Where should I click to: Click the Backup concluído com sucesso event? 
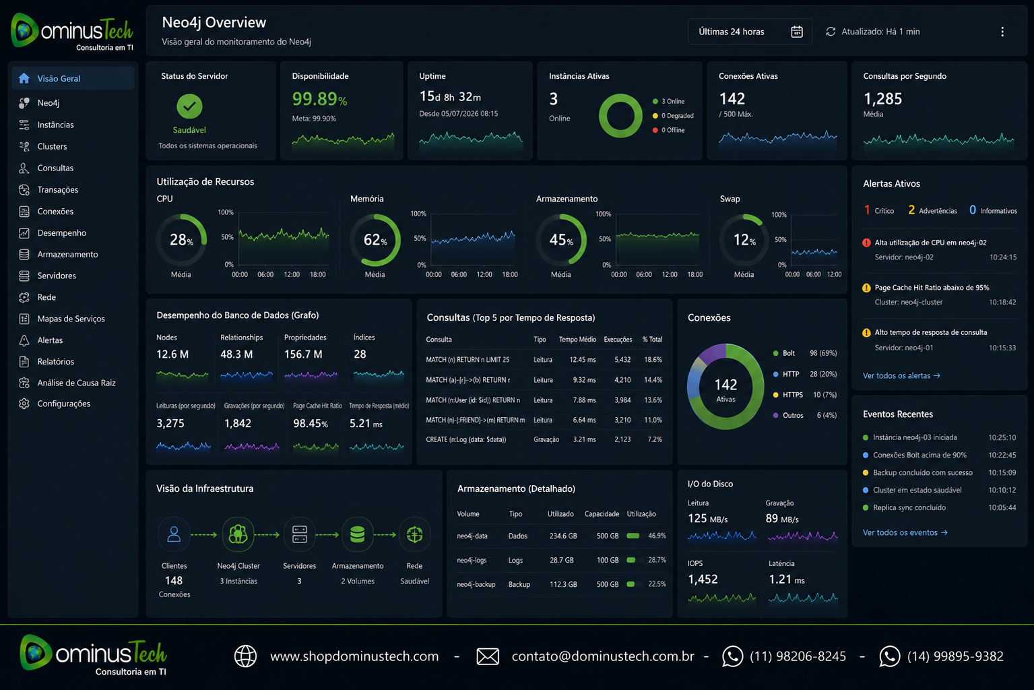939,472
